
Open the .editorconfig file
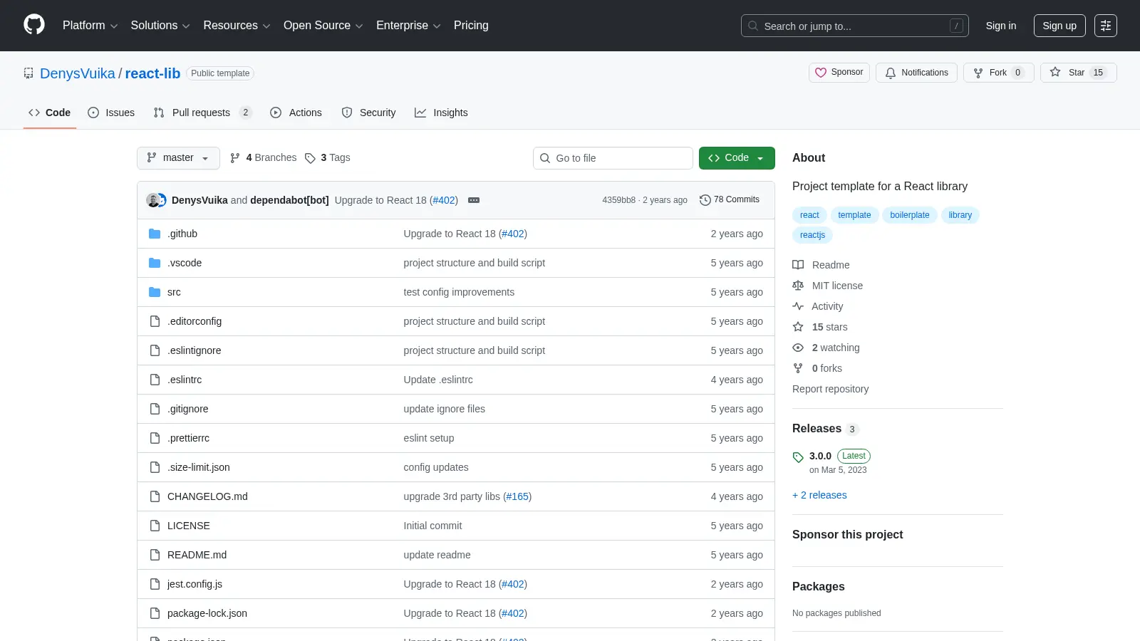[195, 321]
